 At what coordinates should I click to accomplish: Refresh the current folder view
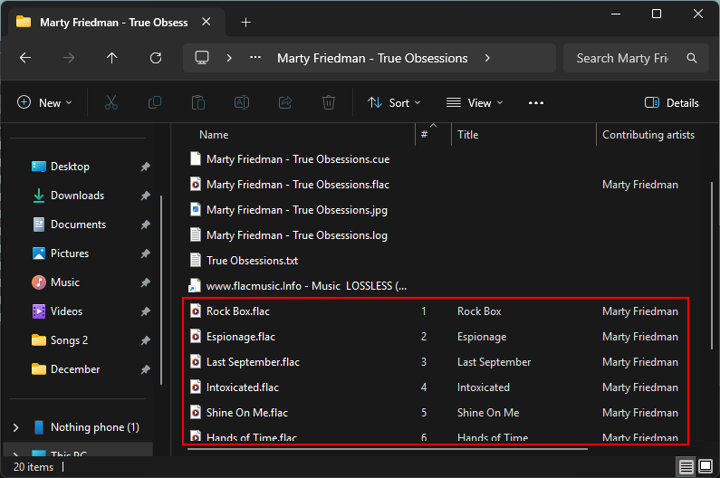(156, 58)
